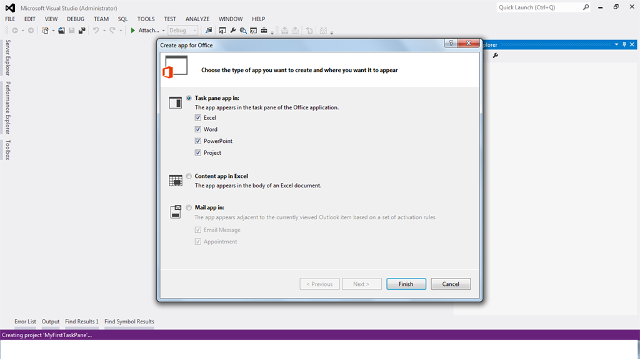The image size is (640, 359).
Task: Click the Properties wrench toolbar icon
Action: (x=233, y=31)
